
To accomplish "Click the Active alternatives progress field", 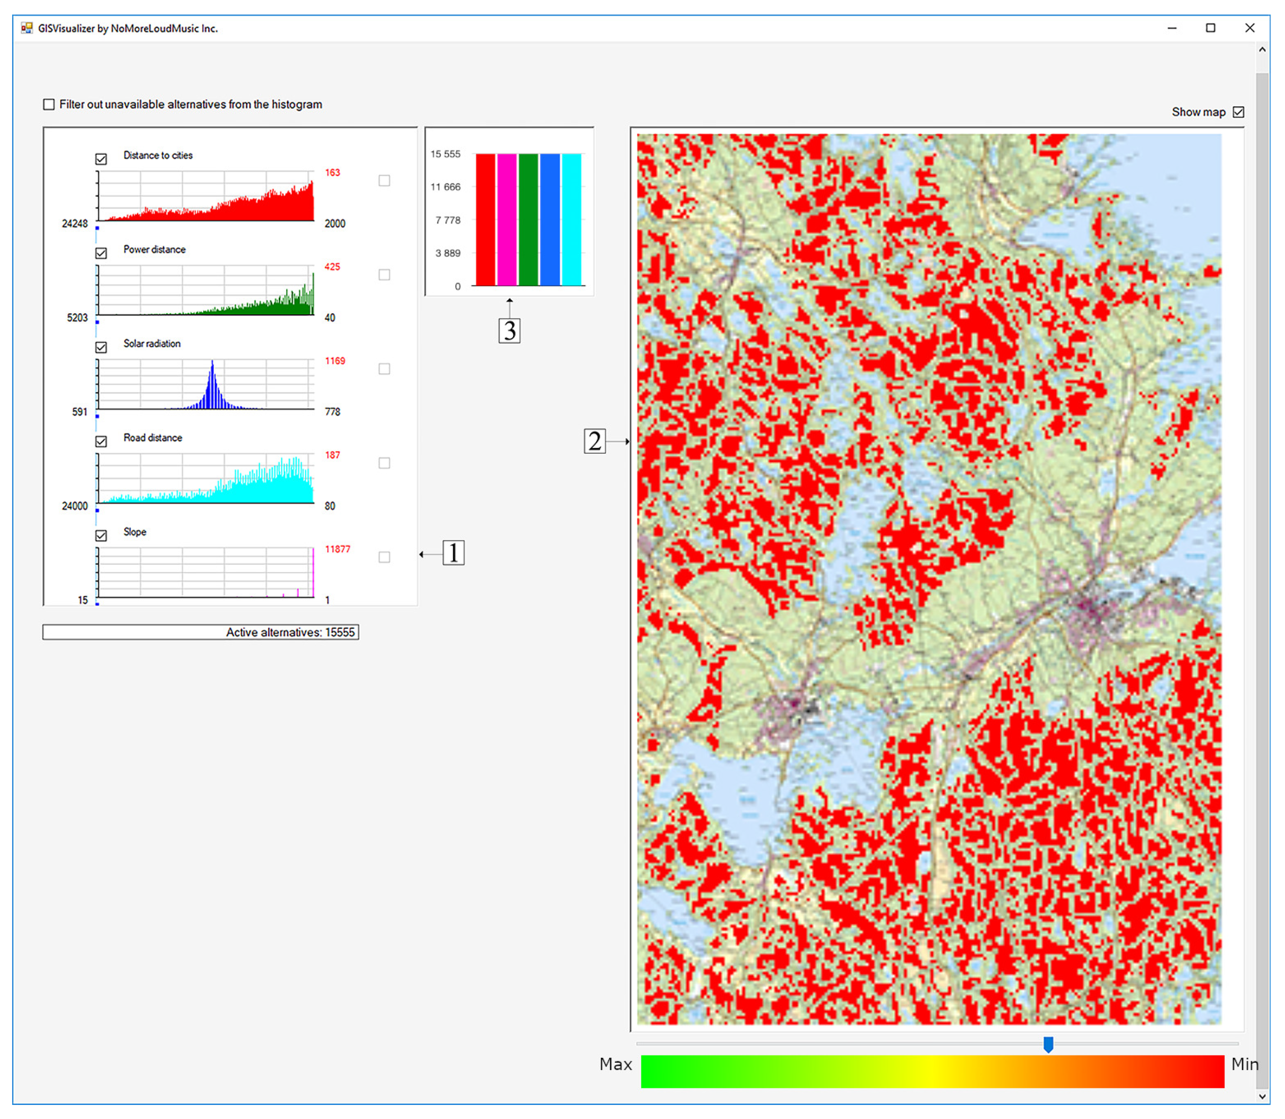I will [x=200, y=633].
